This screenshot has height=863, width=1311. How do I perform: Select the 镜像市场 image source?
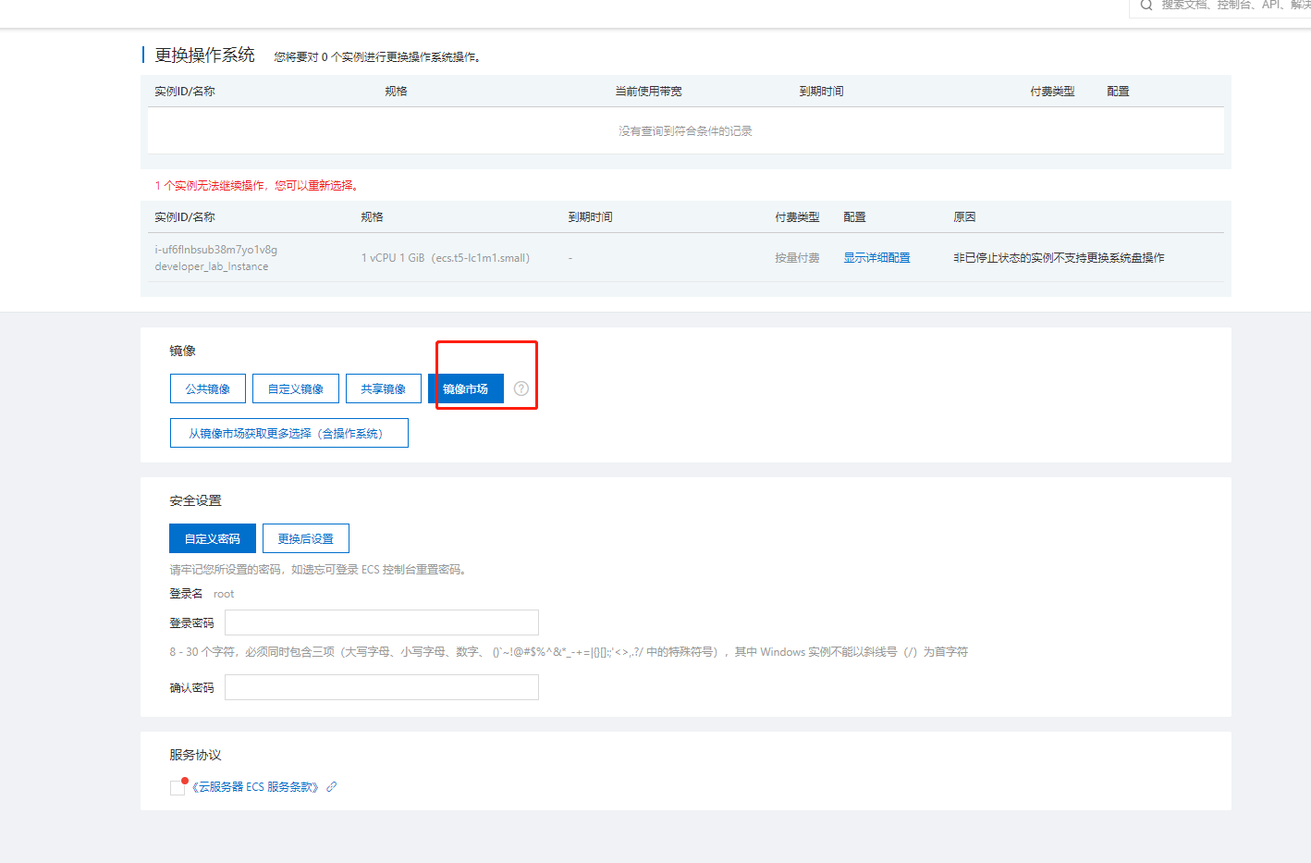pos(466,388)
